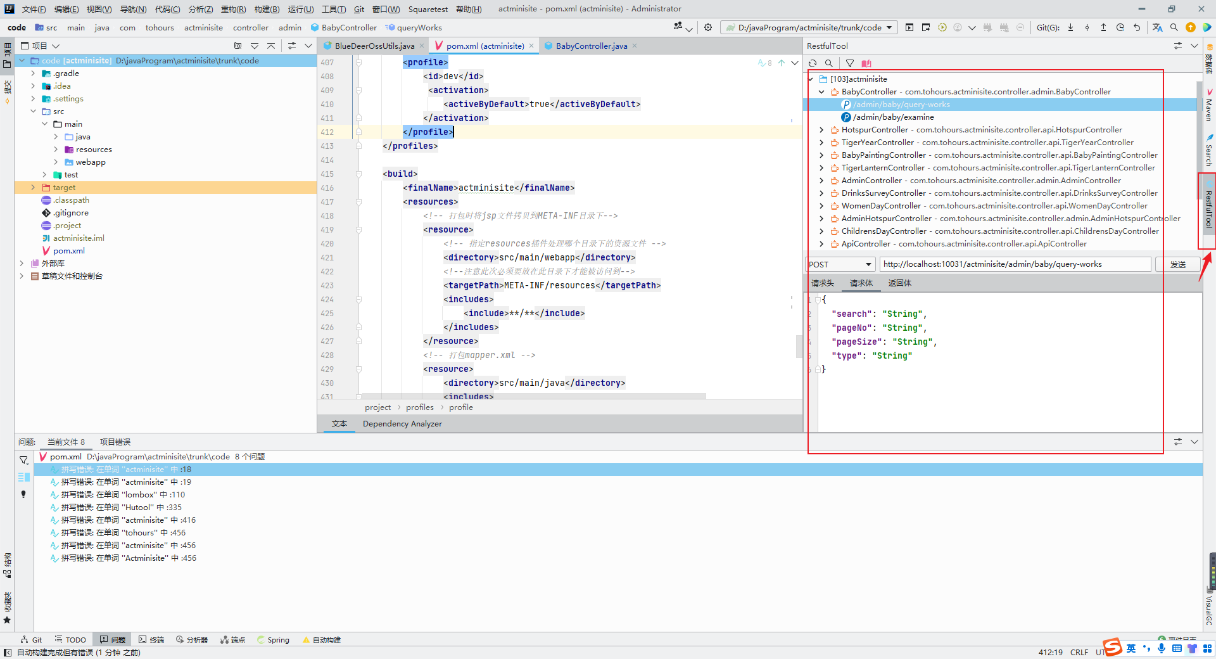Open the POST method dropdown
This screenshot has width=1216, height=659.
[x=840, y=264]
